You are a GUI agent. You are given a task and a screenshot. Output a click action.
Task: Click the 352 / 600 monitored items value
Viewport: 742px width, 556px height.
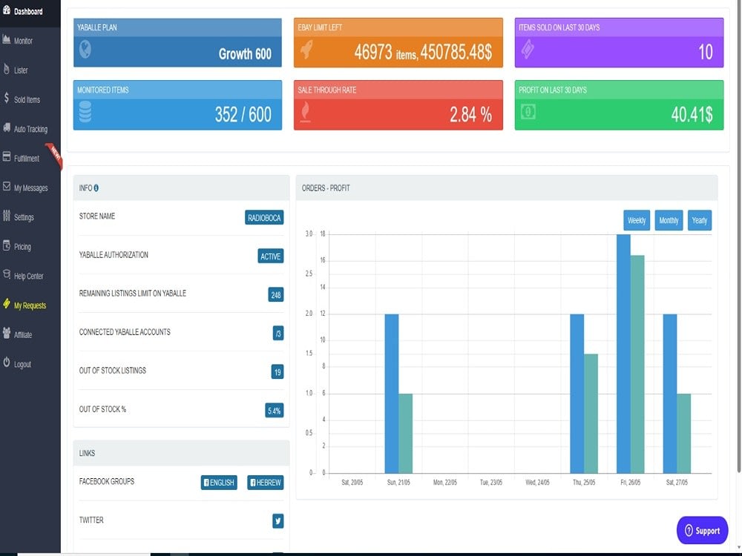[243, 114]
